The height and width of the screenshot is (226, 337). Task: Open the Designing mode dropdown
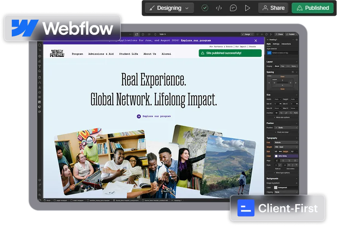[170, 8]
